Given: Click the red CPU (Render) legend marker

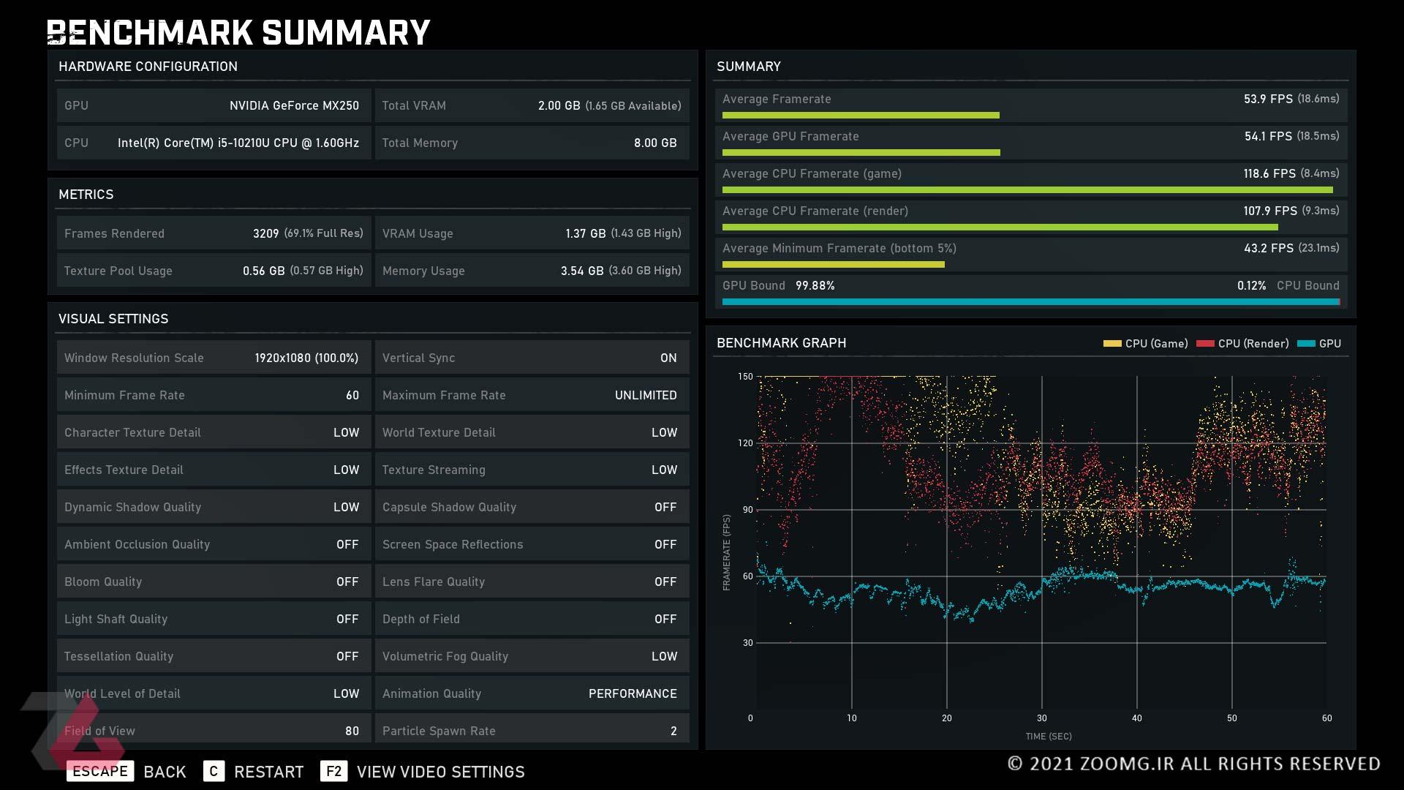Looking at the screenshot, I should (x=1205, y=343).
